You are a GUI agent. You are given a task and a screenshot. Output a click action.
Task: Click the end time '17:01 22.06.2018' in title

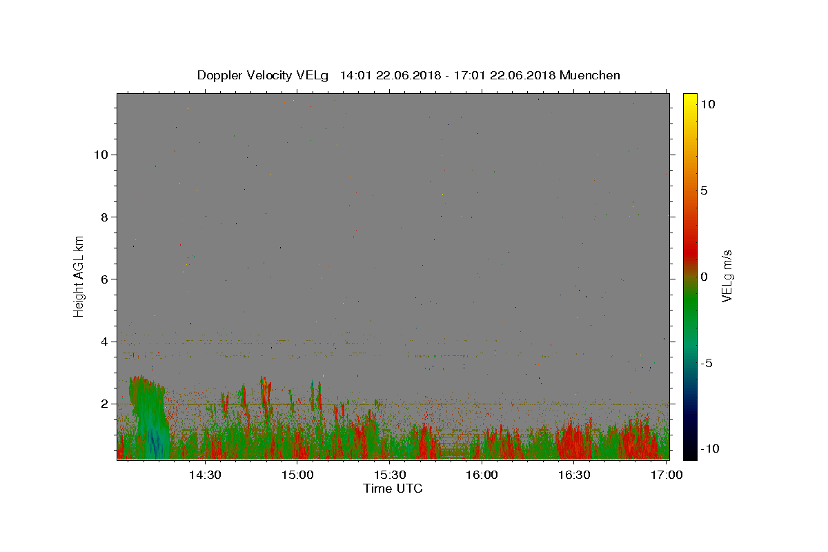506,75
